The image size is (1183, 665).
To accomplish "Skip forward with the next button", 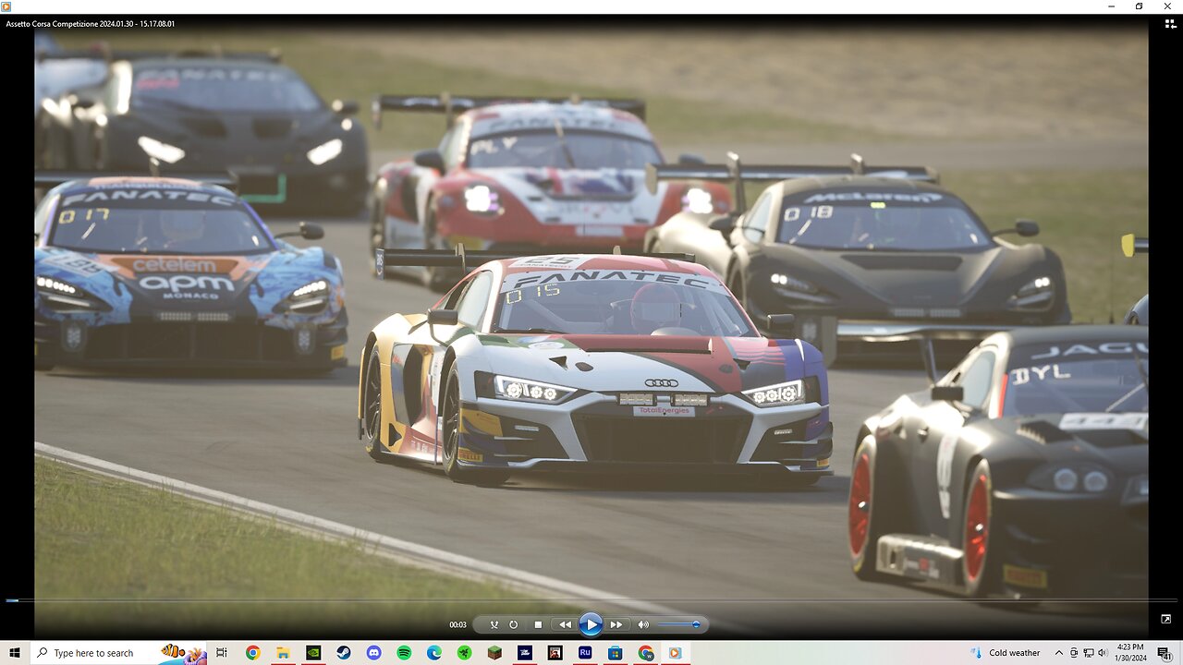I will point(616,625).
